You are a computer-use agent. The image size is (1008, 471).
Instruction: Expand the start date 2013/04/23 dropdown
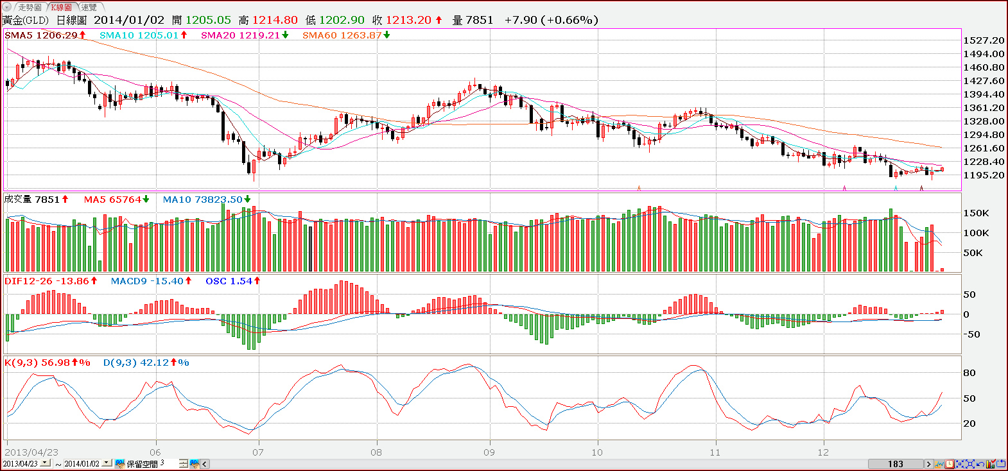pos(45,463)
